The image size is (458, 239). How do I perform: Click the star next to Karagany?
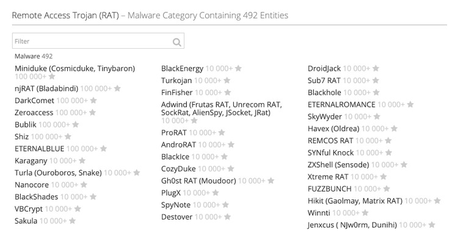tap(82, 160)
